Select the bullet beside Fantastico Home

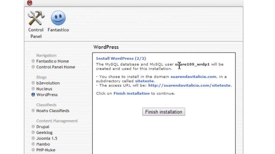pos(33,61)
